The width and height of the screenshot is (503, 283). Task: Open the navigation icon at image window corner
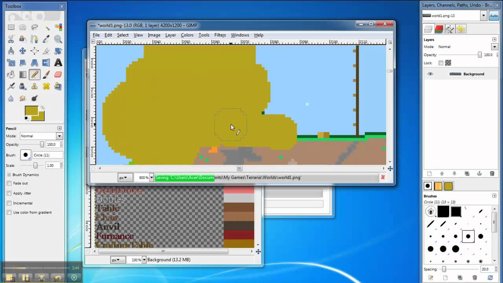coord(390,169)
